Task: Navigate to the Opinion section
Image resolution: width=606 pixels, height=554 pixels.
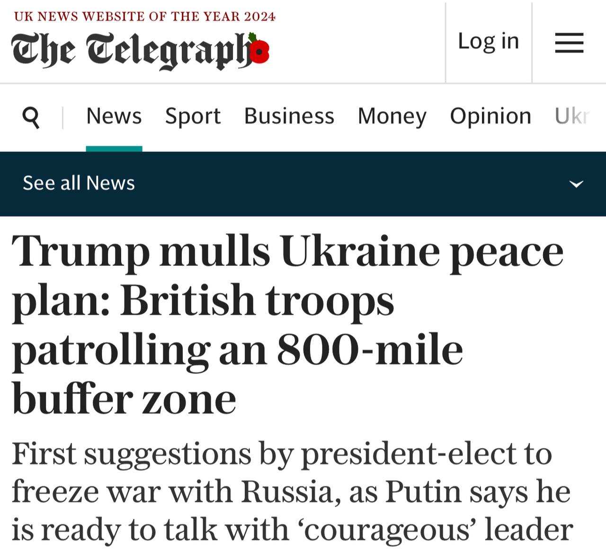Action: (x=490, y=116)
